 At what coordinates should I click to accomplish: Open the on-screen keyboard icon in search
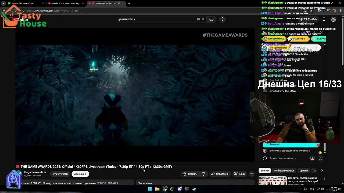tap(198, 19)
